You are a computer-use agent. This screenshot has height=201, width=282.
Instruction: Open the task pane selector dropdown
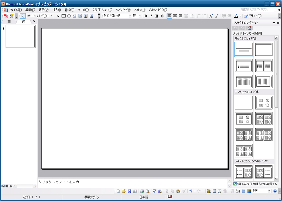tap(274, 23)
